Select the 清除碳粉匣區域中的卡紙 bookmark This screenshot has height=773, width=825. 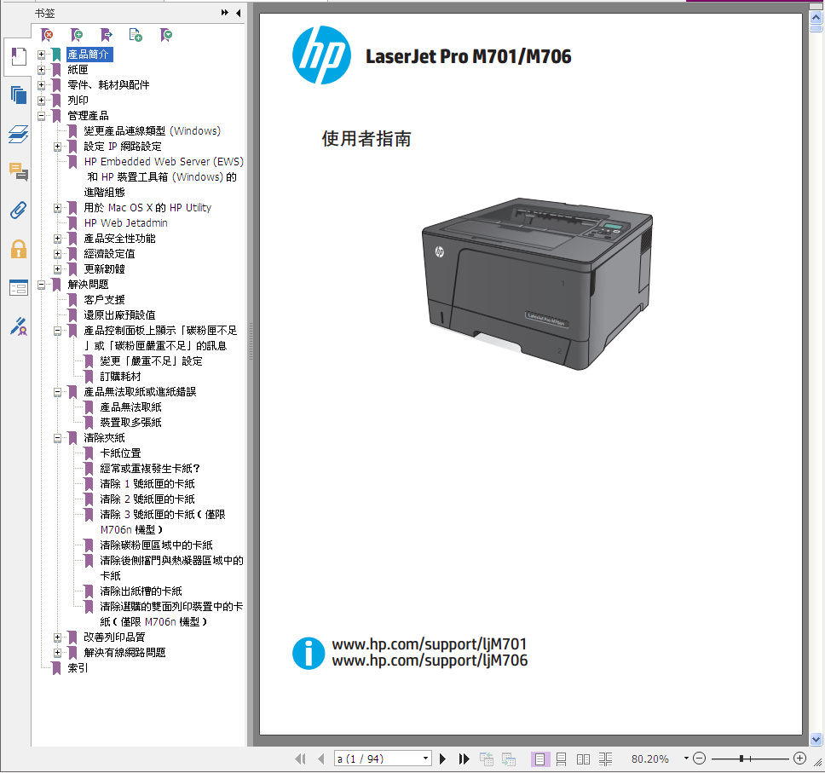click(x=156, y=545)
